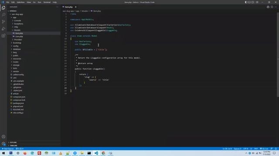This screenshot has width=279, height=156.
Task: Expand the routes folder
Action: (x=16, y=62)
